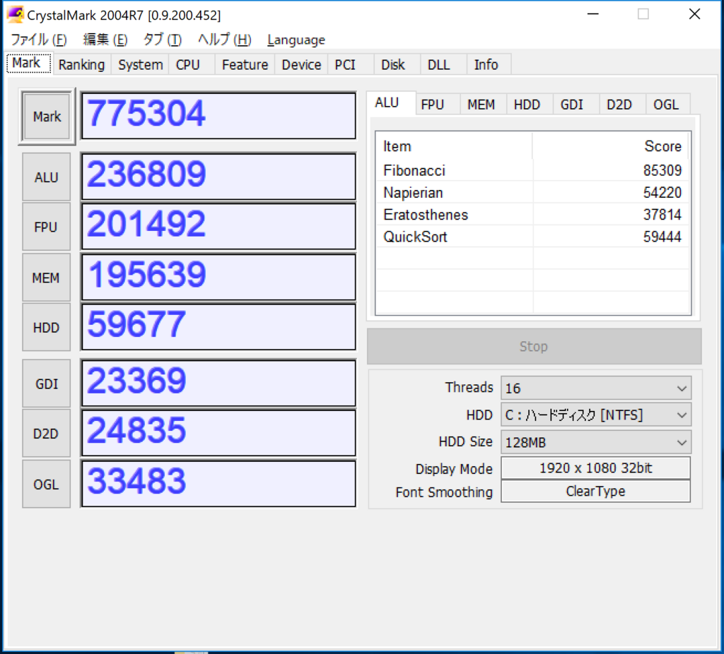Expand the Threads dropdown showing 16
Image resolution: width=724 pixels, height=654 pixels.
[595, 388]
